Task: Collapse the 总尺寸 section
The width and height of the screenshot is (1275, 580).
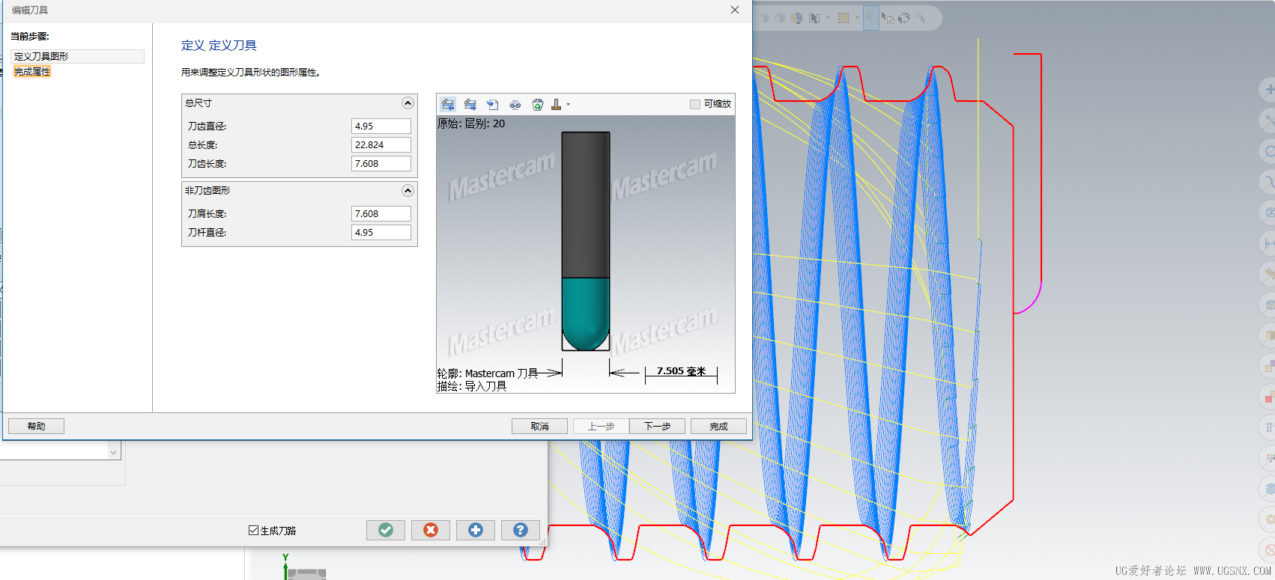Action: click(x=408, y=103)
